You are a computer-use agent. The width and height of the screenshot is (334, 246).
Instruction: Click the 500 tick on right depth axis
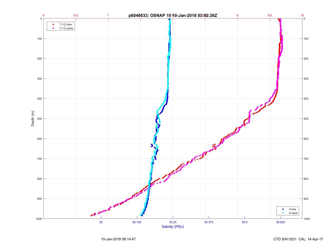tap(306, 119)
